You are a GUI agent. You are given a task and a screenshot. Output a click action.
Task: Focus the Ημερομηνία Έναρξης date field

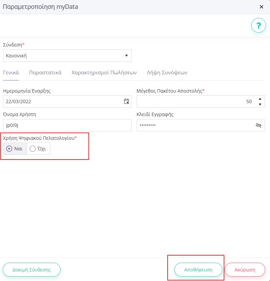pos(63,101)
